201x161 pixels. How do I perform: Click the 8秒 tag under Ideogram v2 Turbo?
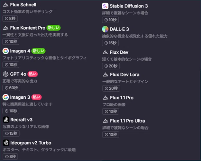10,157
